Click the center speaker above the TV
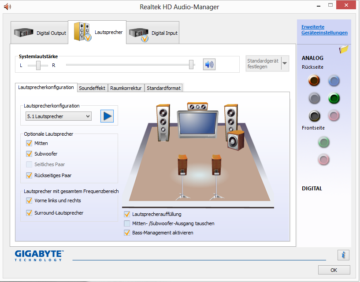The height and width of the screenshot is (282, 360). tap(197, 106)
